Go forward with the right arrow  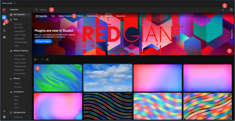pos(226,10)
